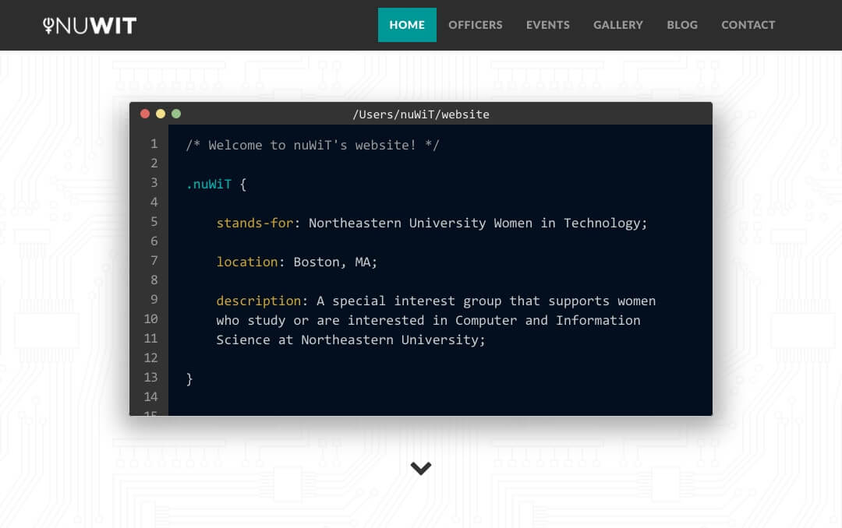Click line number 5 in the gutter
Viewport: 842px width, 528px height.
pyautogui.click(x=154, y=221)
